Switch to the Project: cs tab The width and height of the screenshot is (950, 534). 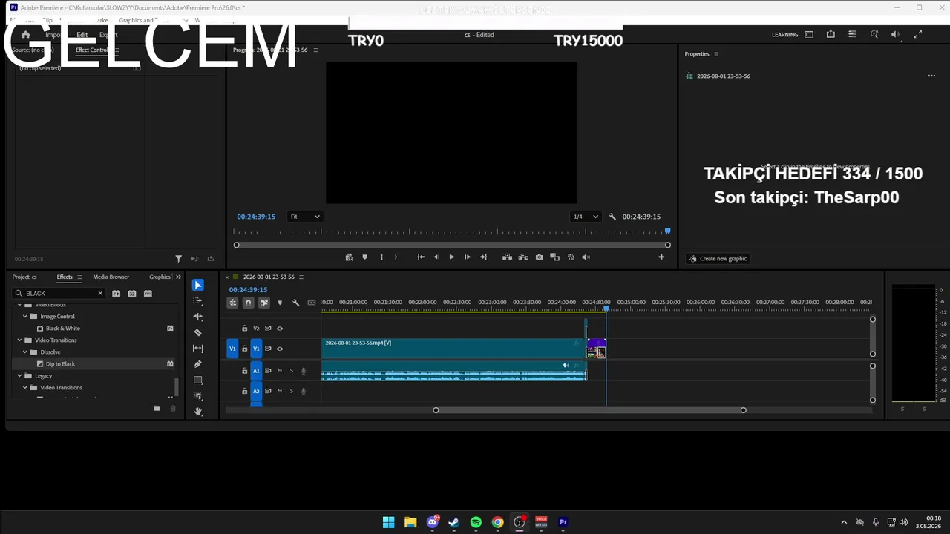point(24,277)
